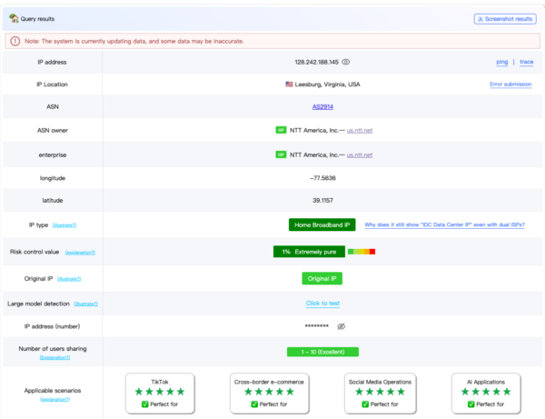
Task: Reveal hidden IP number with crossed-eye icon
Action: 342,326
